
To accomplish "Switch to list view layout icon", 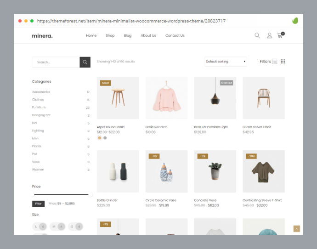I will pos(274,61).
